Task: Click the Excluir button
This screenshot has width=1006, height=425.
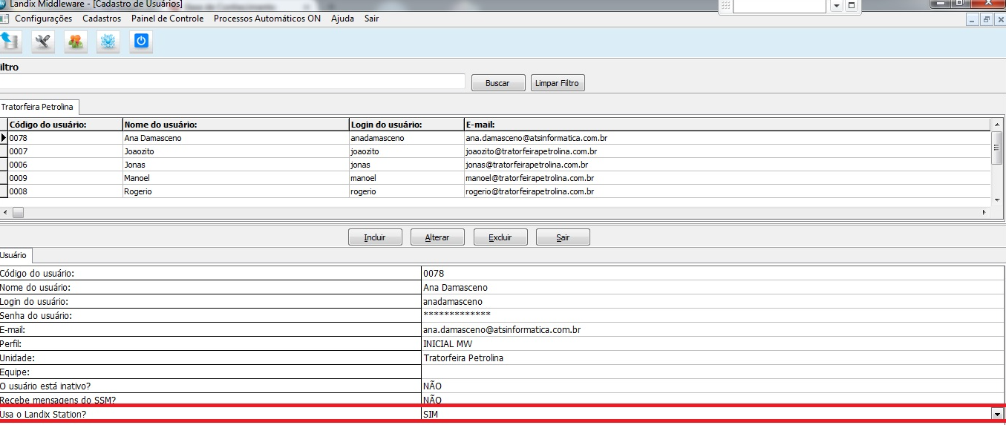Action: pos(500,237)
